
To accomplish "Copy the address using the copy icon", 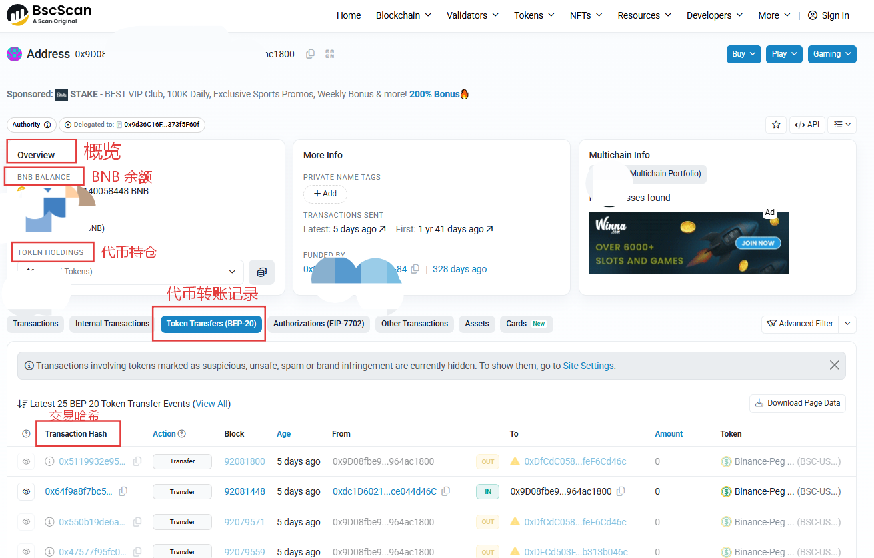I will [310, 54].
